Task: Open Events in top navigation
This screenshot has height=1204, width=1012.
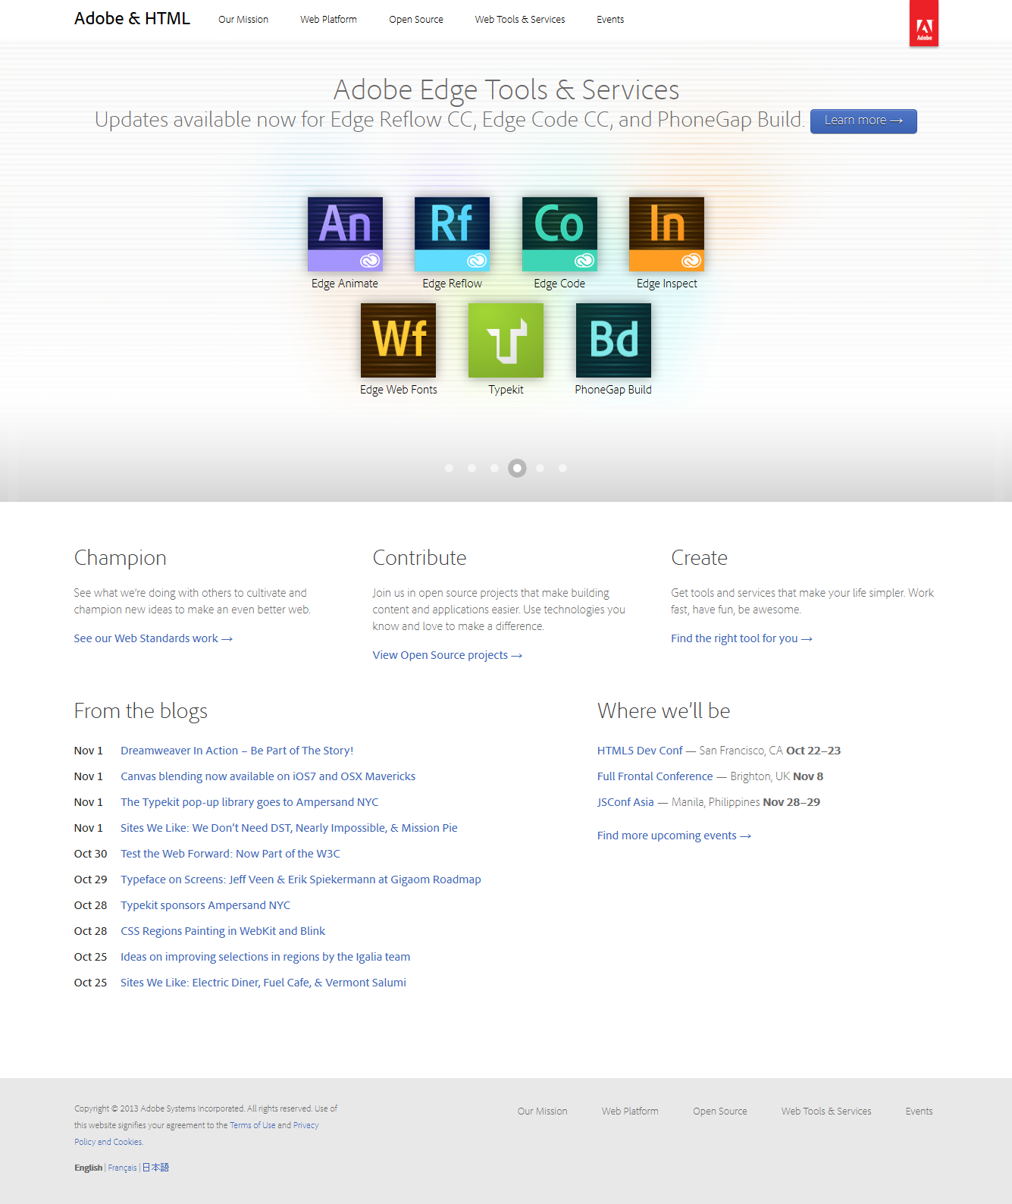Action: (x=610, y=20)
